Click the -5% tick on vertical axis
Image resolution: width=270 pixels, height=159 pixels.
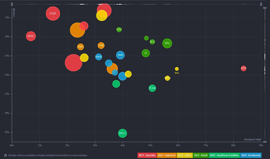click(x=6, y=132)
